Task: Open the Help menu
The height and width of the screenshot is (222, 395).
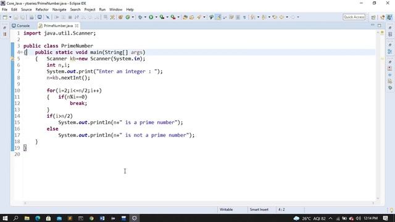Action: point(130,10)
